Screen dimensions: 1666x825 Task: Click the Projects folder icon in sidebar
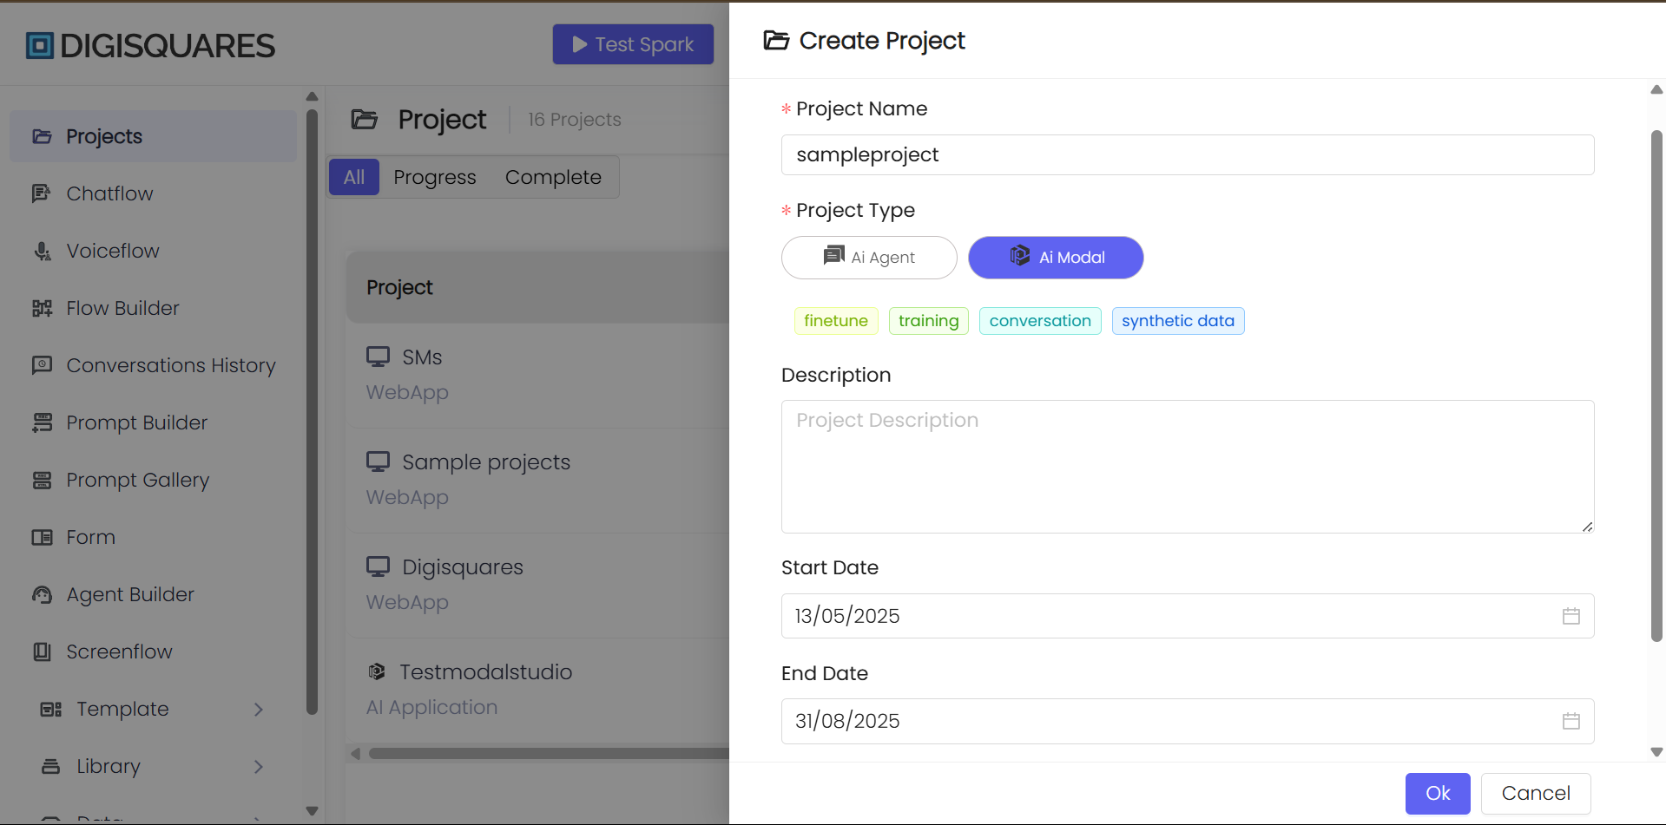pyautogui.click(x=42, y=136)
